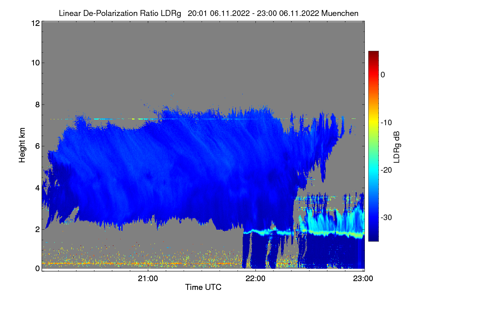Click the '20:01 06.11.2022' start time in title
This screenshot has width=479, height=319.
[x=218, y=14]
